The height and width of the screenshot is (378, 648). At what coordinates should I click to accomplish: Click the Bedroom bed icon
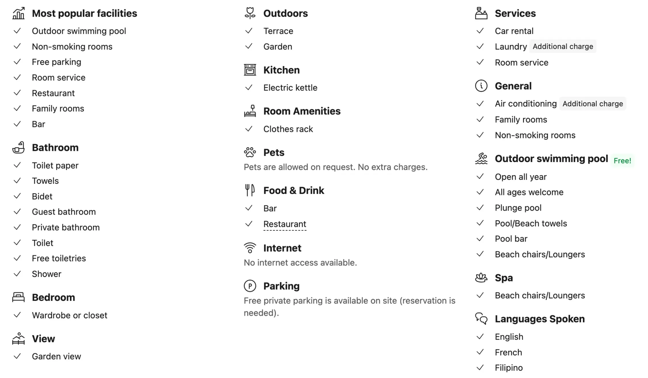pyautogui.click(x=18, y=297)
